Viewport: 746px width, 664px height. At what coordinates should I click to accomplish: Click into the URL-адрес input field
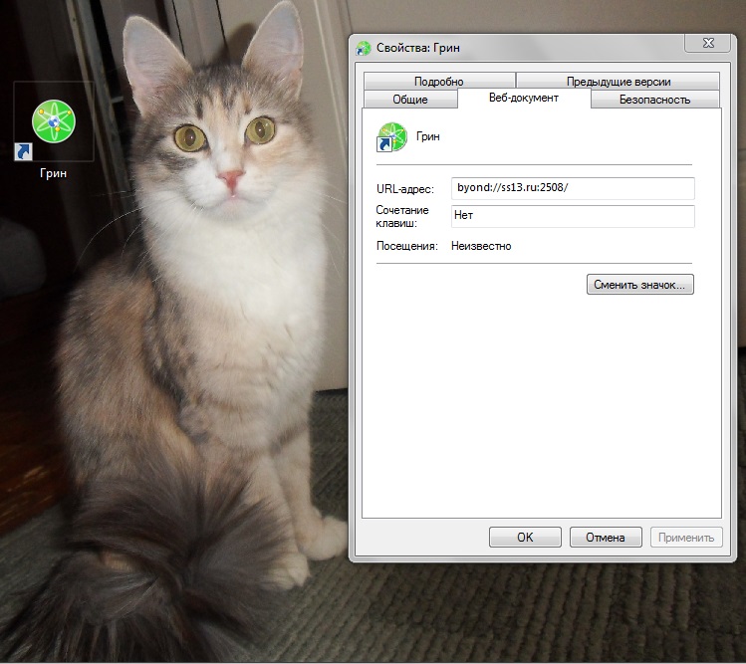572,188
